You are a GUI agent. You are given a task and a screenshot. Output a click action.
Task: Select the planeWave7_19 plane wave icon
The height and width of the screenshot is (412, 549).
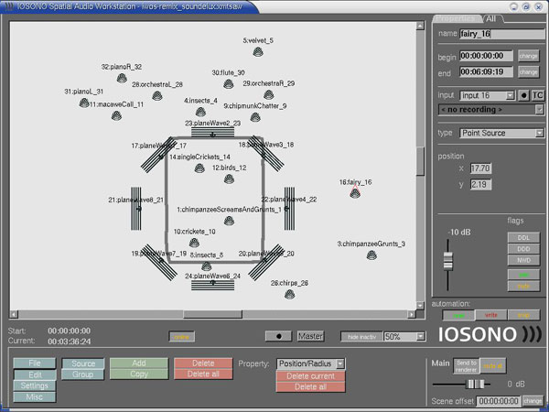[159, 263]
